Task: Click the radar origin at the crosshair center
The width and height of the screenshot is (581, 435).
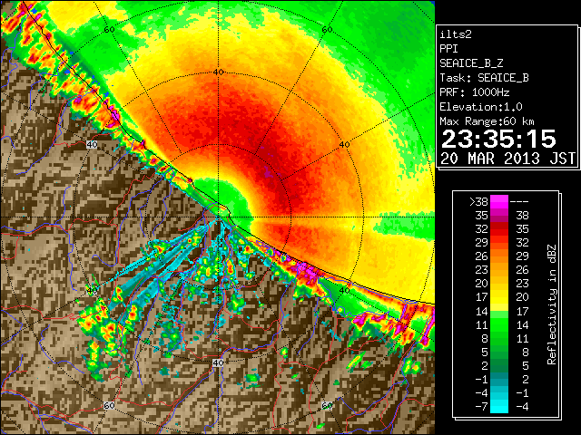Action: tap(219, 217)
